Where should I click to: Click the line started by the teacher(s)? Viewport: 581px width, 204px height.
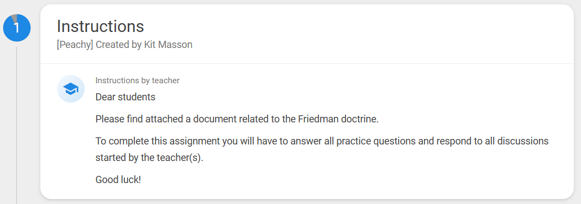click(x=150, y=158)
